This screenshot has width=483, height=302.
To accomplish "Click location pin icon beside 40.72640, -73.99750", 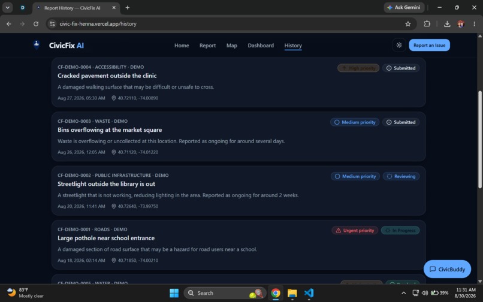I will (114, 206).
